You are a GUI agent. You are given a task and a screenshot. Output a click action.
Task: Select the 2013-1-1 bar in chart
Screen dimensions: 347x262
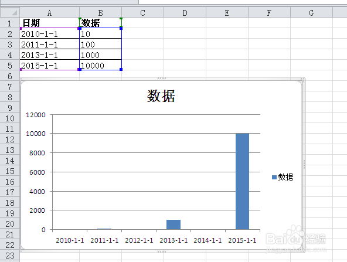click(x=173, y=224)
